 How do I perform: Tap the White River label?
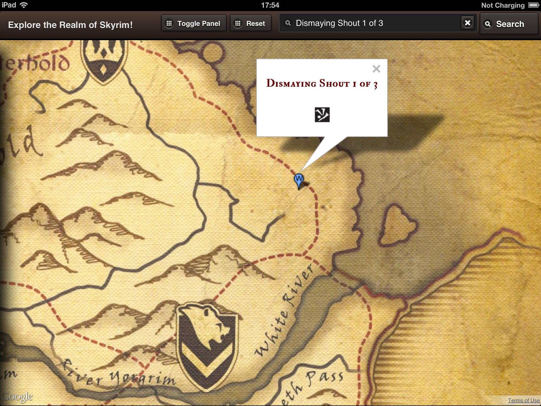point(285,310)
